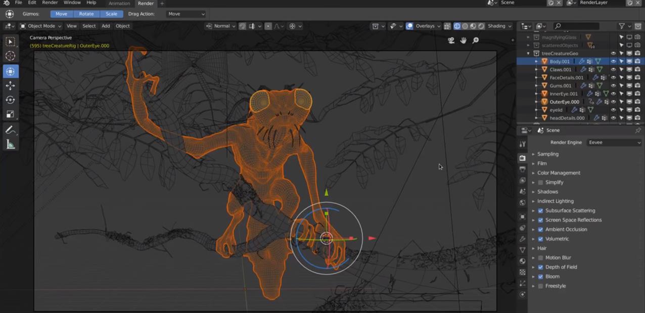645x313 pixels.
Task: Choose the Rotate tool in left toolbar
Action: [10, 100]
